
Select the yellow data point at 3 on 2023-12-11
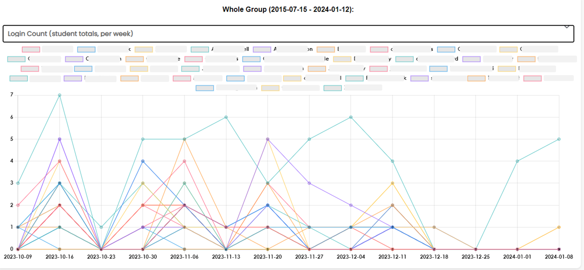[x=393, y=183]
